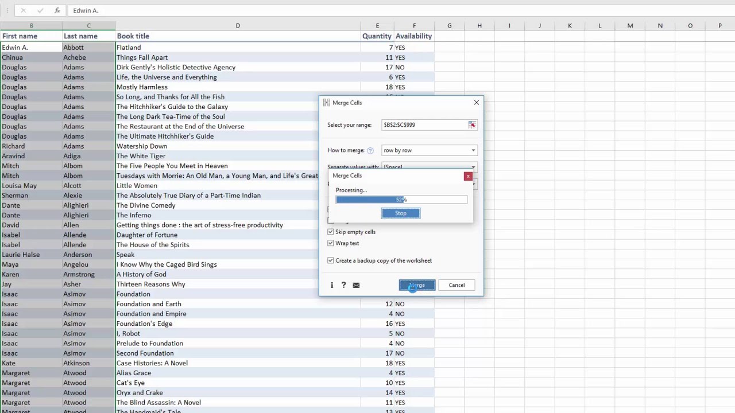Select 'The Hitchhiker's Guide to the Galaxy' cell
Screen dimensions: 735x413
[217, 107]
